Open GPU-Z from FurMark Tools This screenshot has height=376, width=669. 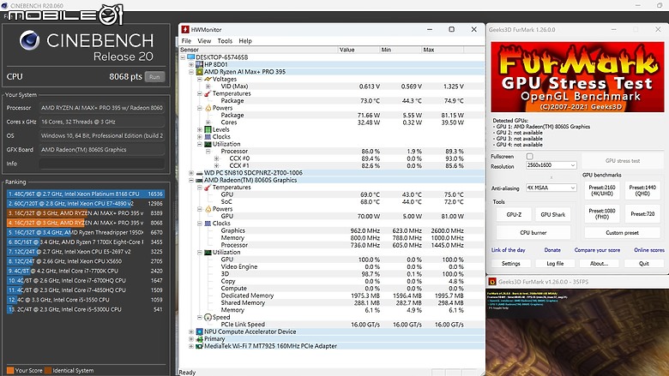[x=514, y=215]
